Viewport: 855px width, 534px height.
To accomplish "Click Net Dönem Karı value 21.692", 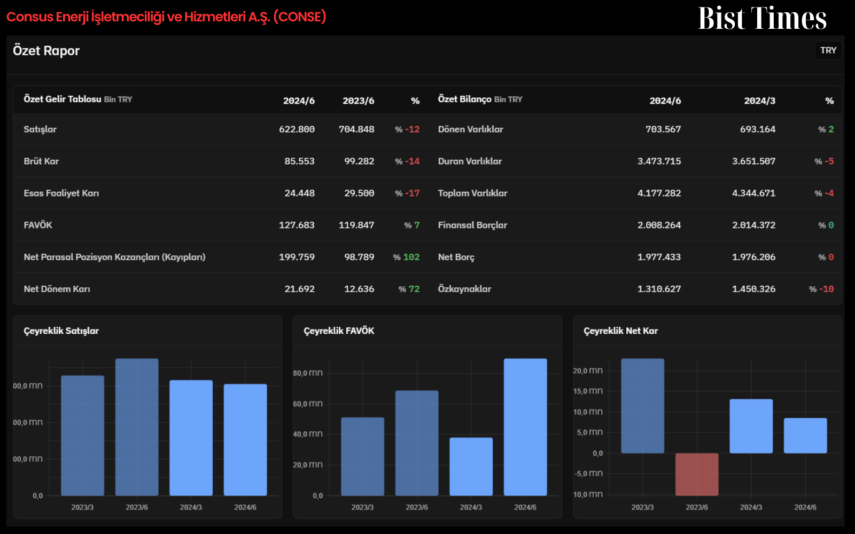I will click(x=299, y=289).
